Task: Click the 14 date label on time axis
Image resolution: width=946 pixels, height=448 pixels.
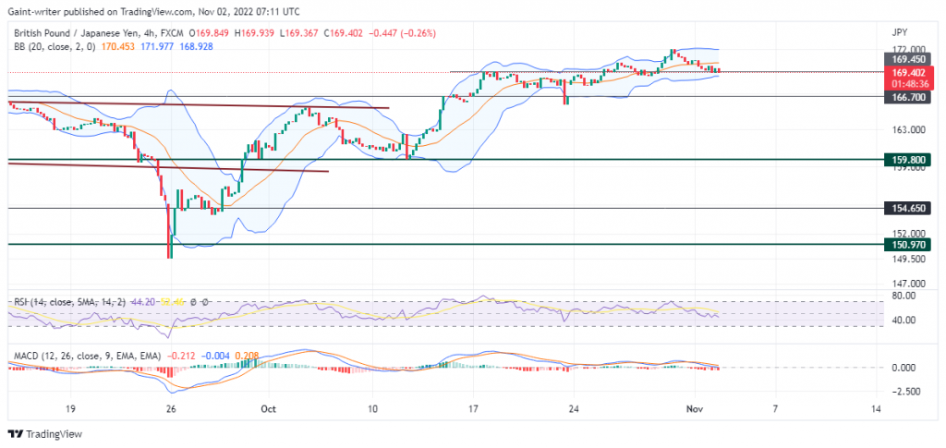Action: [876, 409]
